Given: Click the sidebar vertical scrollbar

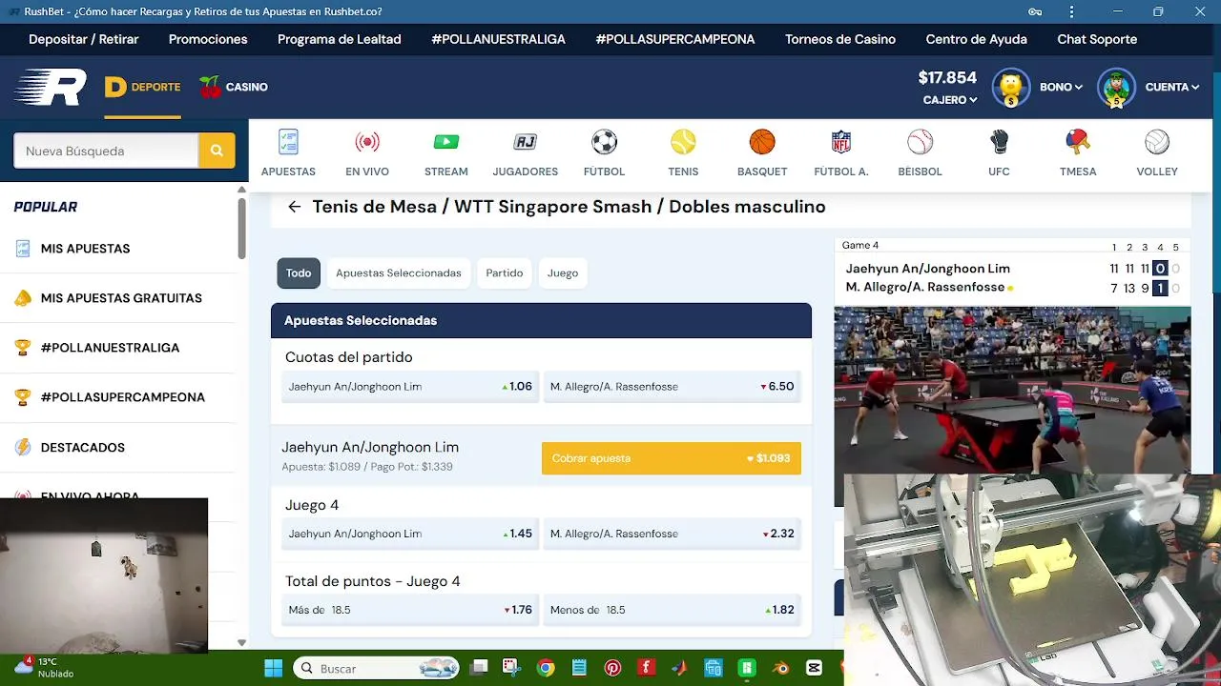Looking at the screenshot, I should [241, 229].
